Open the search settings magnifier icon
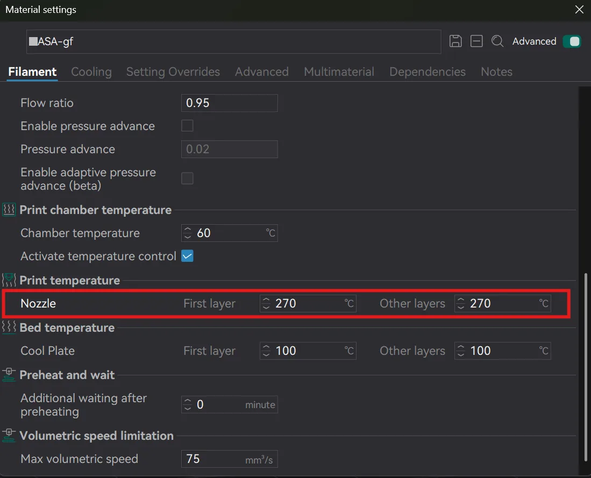591x478 pixels. click(497, 41)
